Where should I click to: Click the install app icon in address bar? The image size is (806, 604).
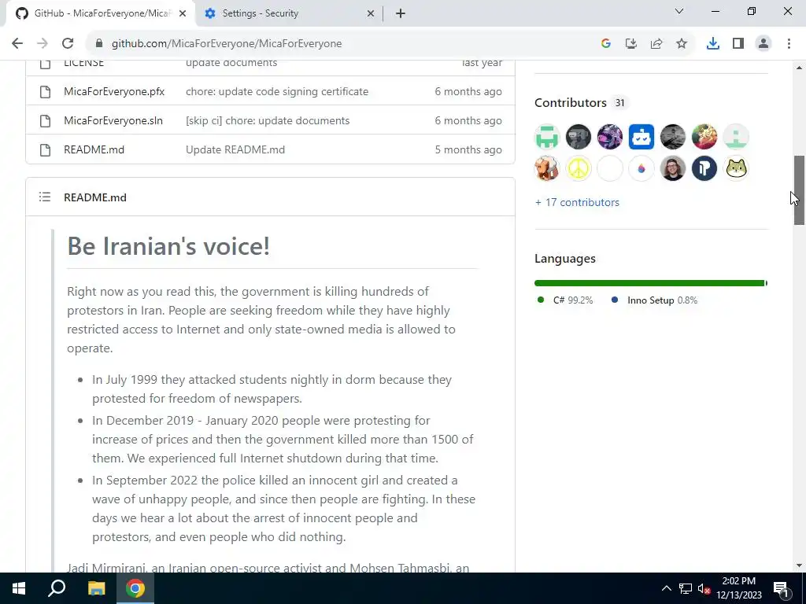pos(631,44)
